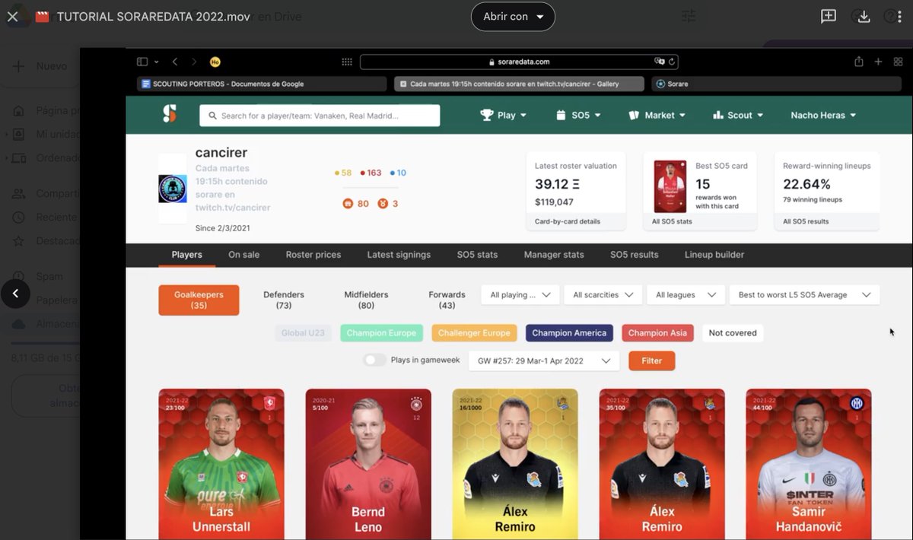Open the Nacho Heras account menu

click(823, 115)
